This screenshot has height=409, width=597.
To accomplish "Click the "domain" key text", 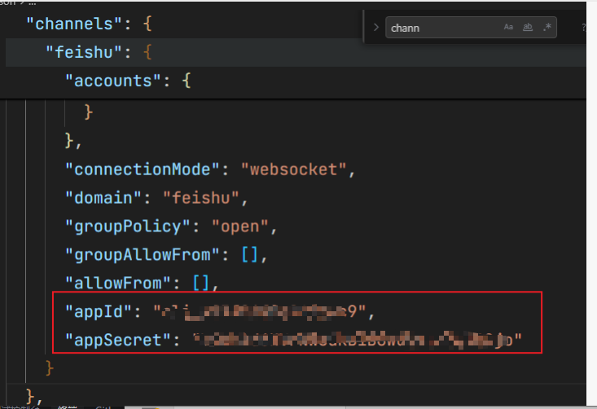I will click(103, 198).
